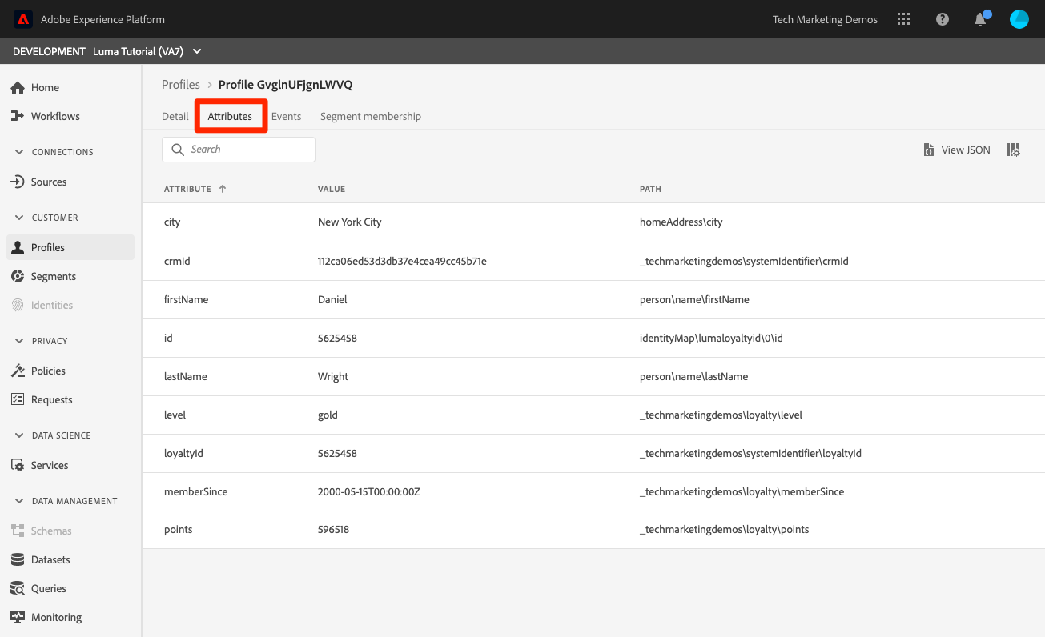1045x637 pixels.
Task: Click the Segments pie icon
Action: pos(18,276)
